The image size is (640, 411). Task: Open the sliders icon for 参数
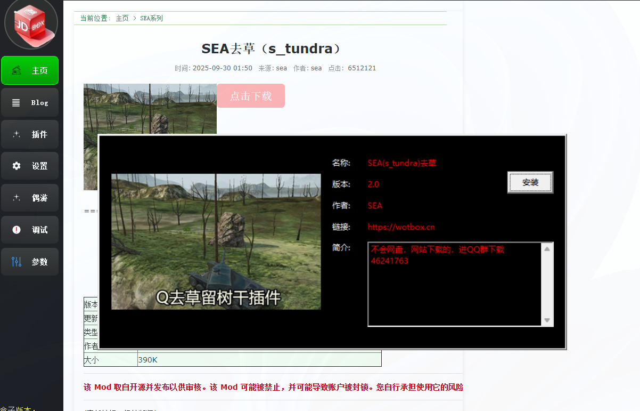click(17, 262)
